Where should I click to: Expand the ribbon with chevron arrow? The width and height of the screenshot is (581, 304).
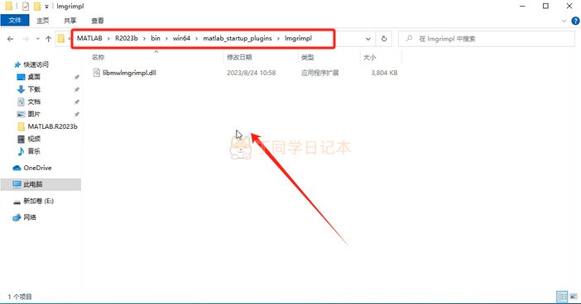point(564,21)
